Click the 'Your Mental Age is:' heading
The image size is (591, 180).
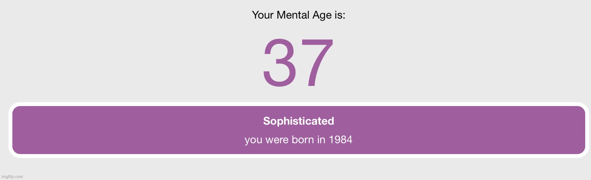tap(298, 15)
